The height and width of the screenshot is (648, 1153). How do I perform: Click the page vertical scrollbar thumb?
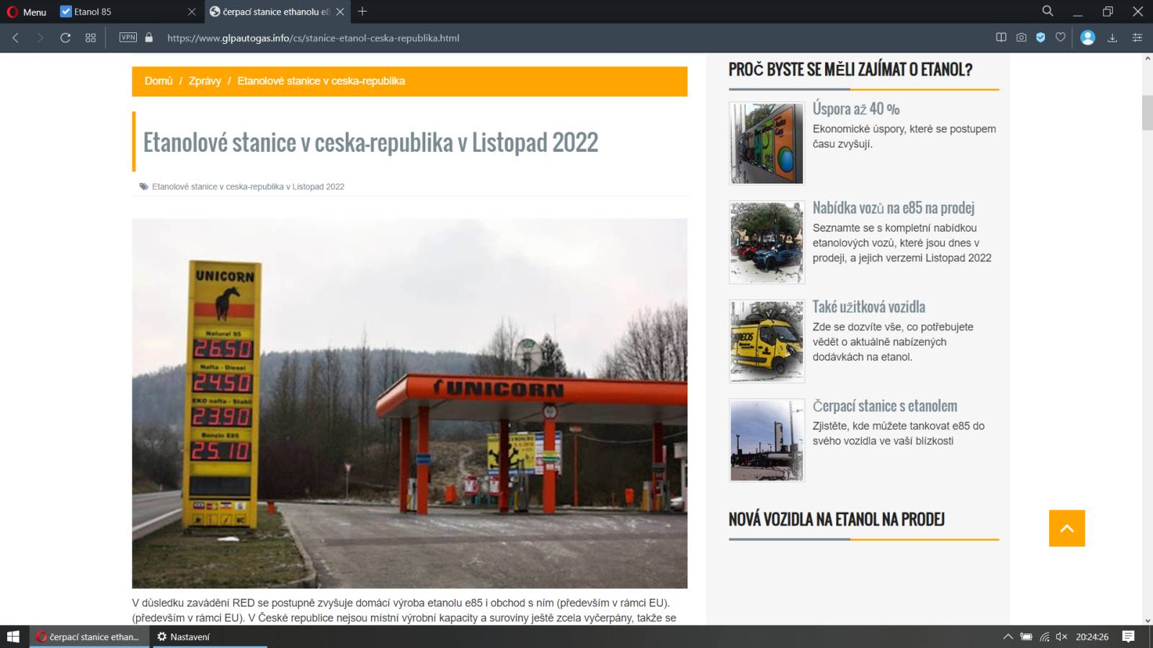[x=1147, y=112]
